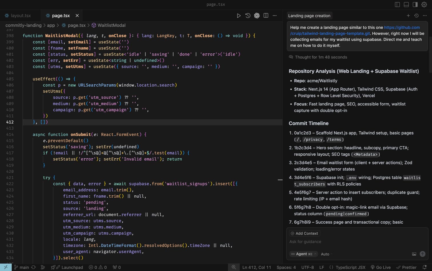Switch to the layout.tsx tab

click(x=21, y=16)
